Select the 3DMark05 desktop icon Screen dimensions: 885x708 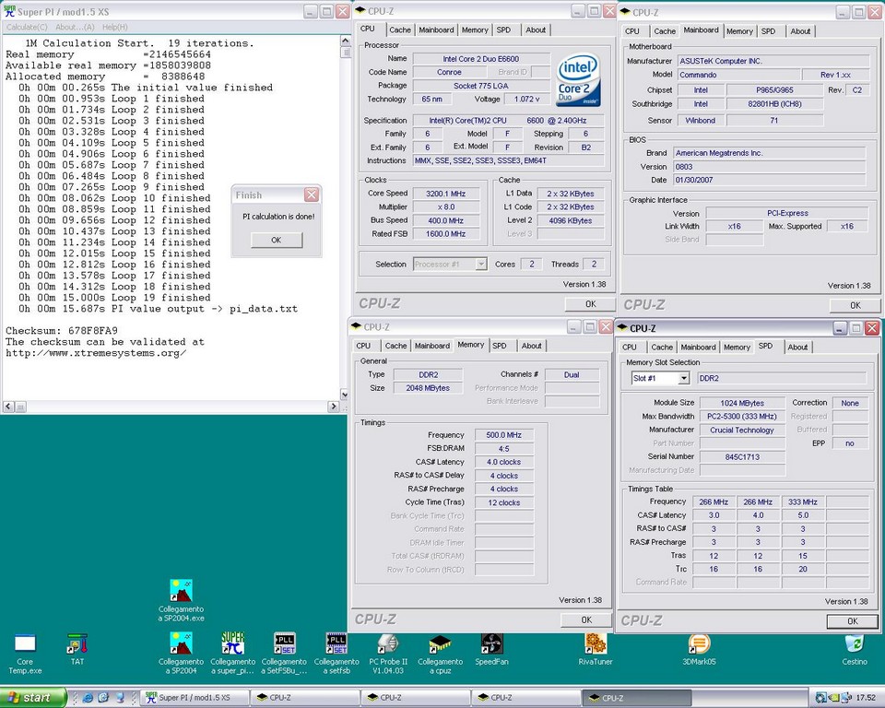(x=699, y=649)
